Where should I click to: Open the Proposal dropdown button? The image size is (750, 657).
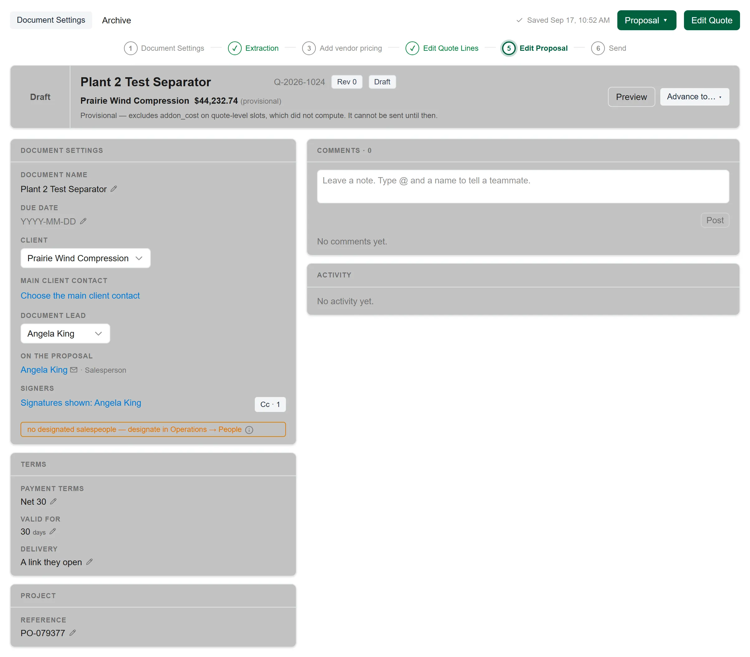click(x=646, y=20)
